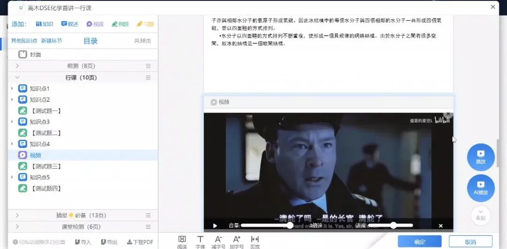
Task: Open 【测试题二】 in the outline
Action: (x=46, y=133)
